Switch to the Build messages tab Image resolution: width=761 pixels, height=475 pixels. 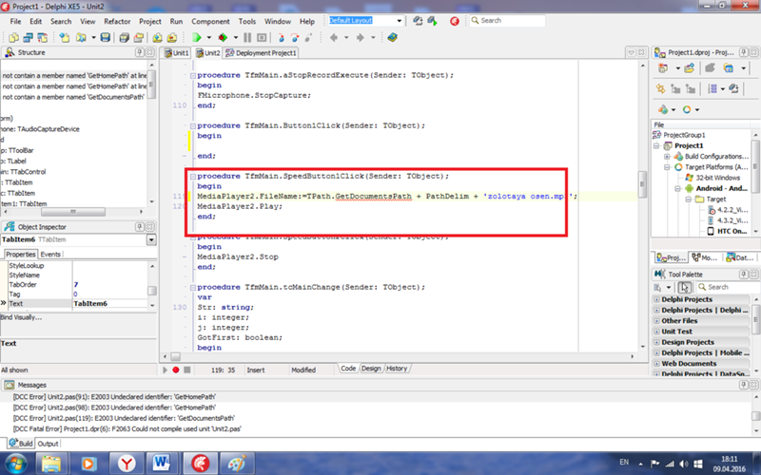tap(21, 444)
